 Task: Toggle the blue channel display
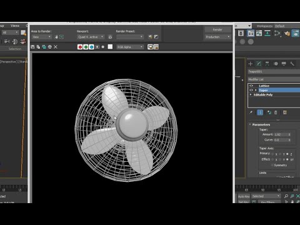tap(91, 47)
